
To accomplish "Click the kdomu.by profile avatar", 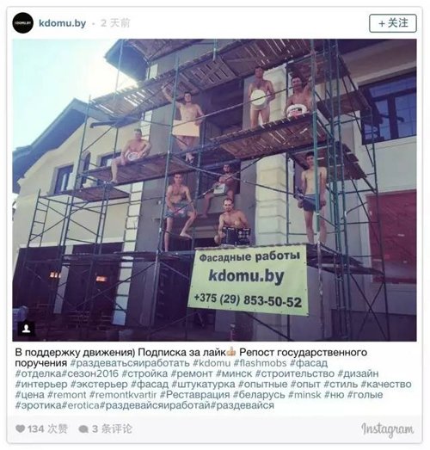I will (x=22, y=23).
